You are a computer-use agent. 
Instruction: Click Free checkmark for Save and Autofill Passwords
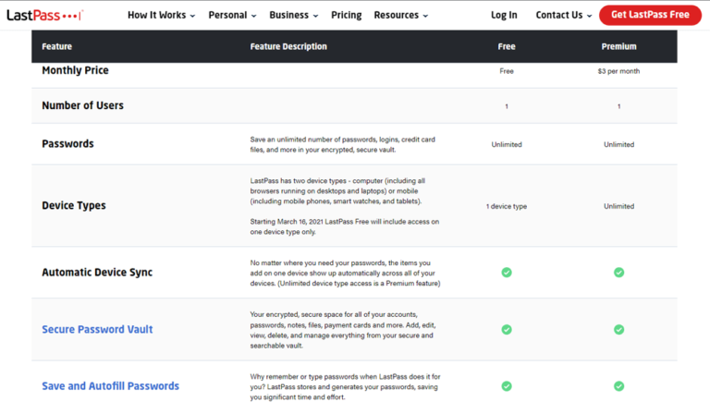[507, 386]
